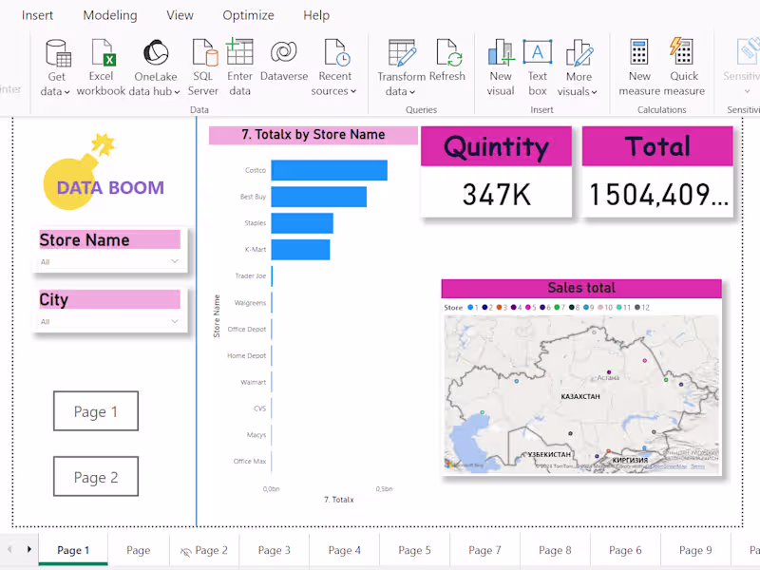The image size is (760, 570).
Task: Click the Sales total map title
Action: (x=581, y=288)
